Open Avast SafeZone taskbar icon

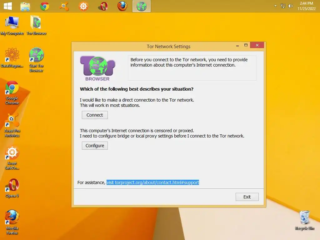coord(83,6)
